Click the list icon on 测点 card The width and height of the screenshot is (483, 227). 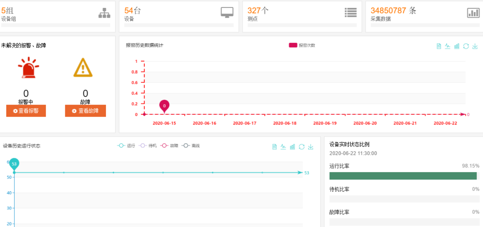pos(351,12)
